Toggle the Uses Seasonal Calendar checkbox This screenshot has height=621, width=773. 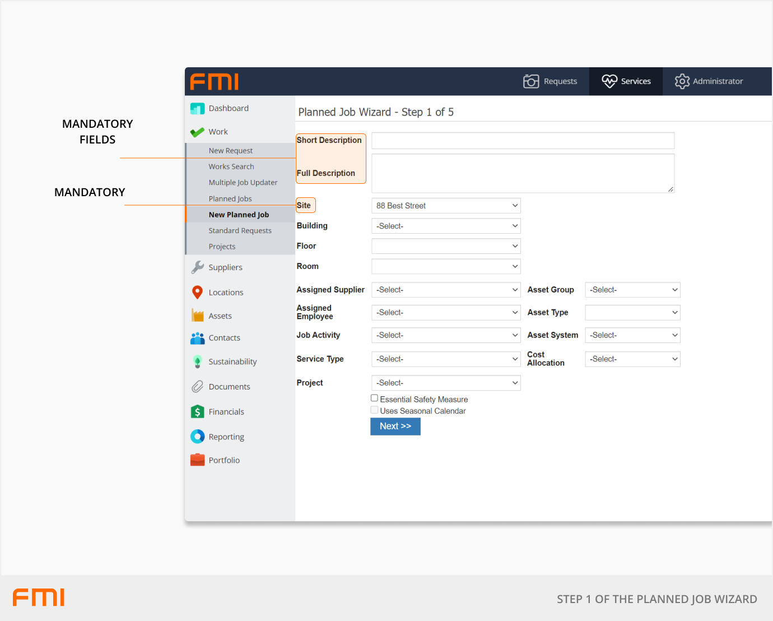(x=374, y=410)
